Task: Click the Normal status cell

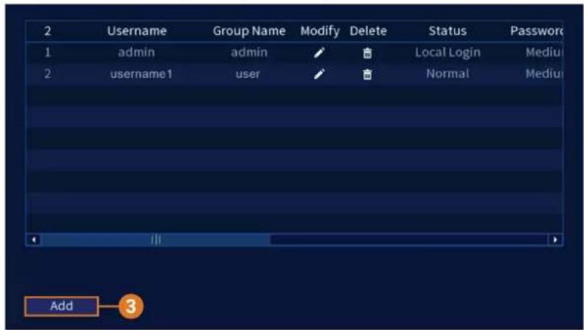Action: [x=448, y=74]
